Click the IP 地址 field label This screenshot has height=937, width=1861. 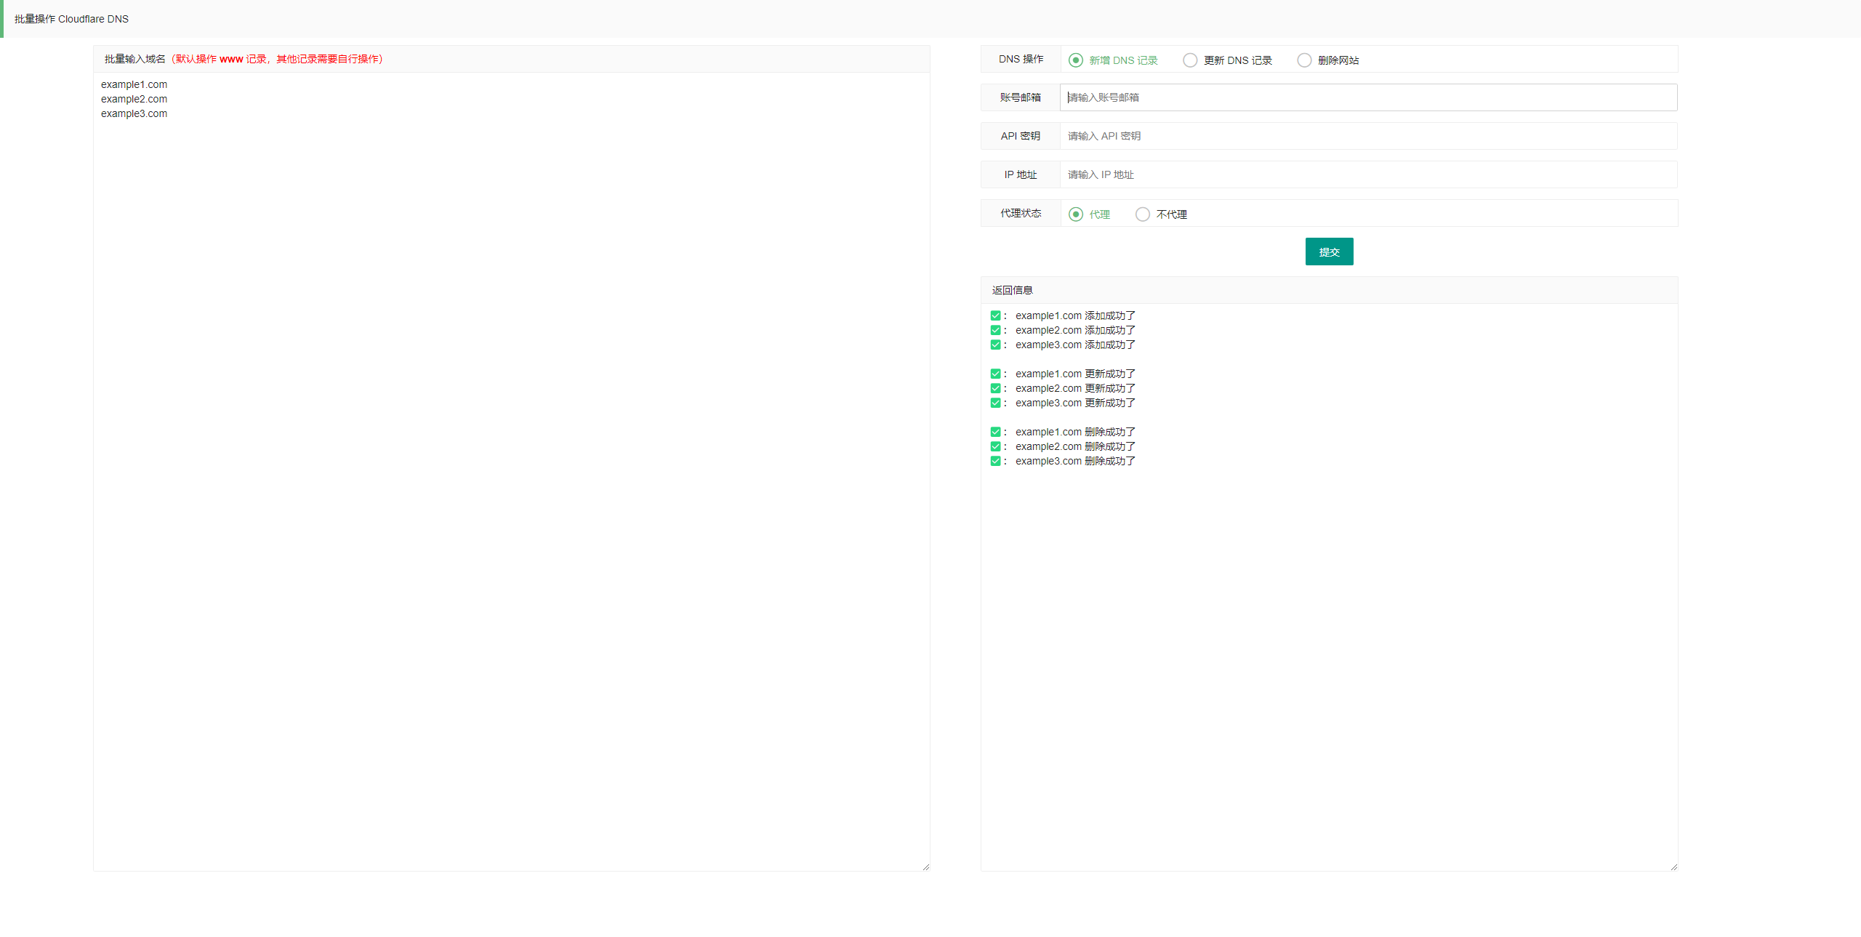click(x=1021, y=174)
